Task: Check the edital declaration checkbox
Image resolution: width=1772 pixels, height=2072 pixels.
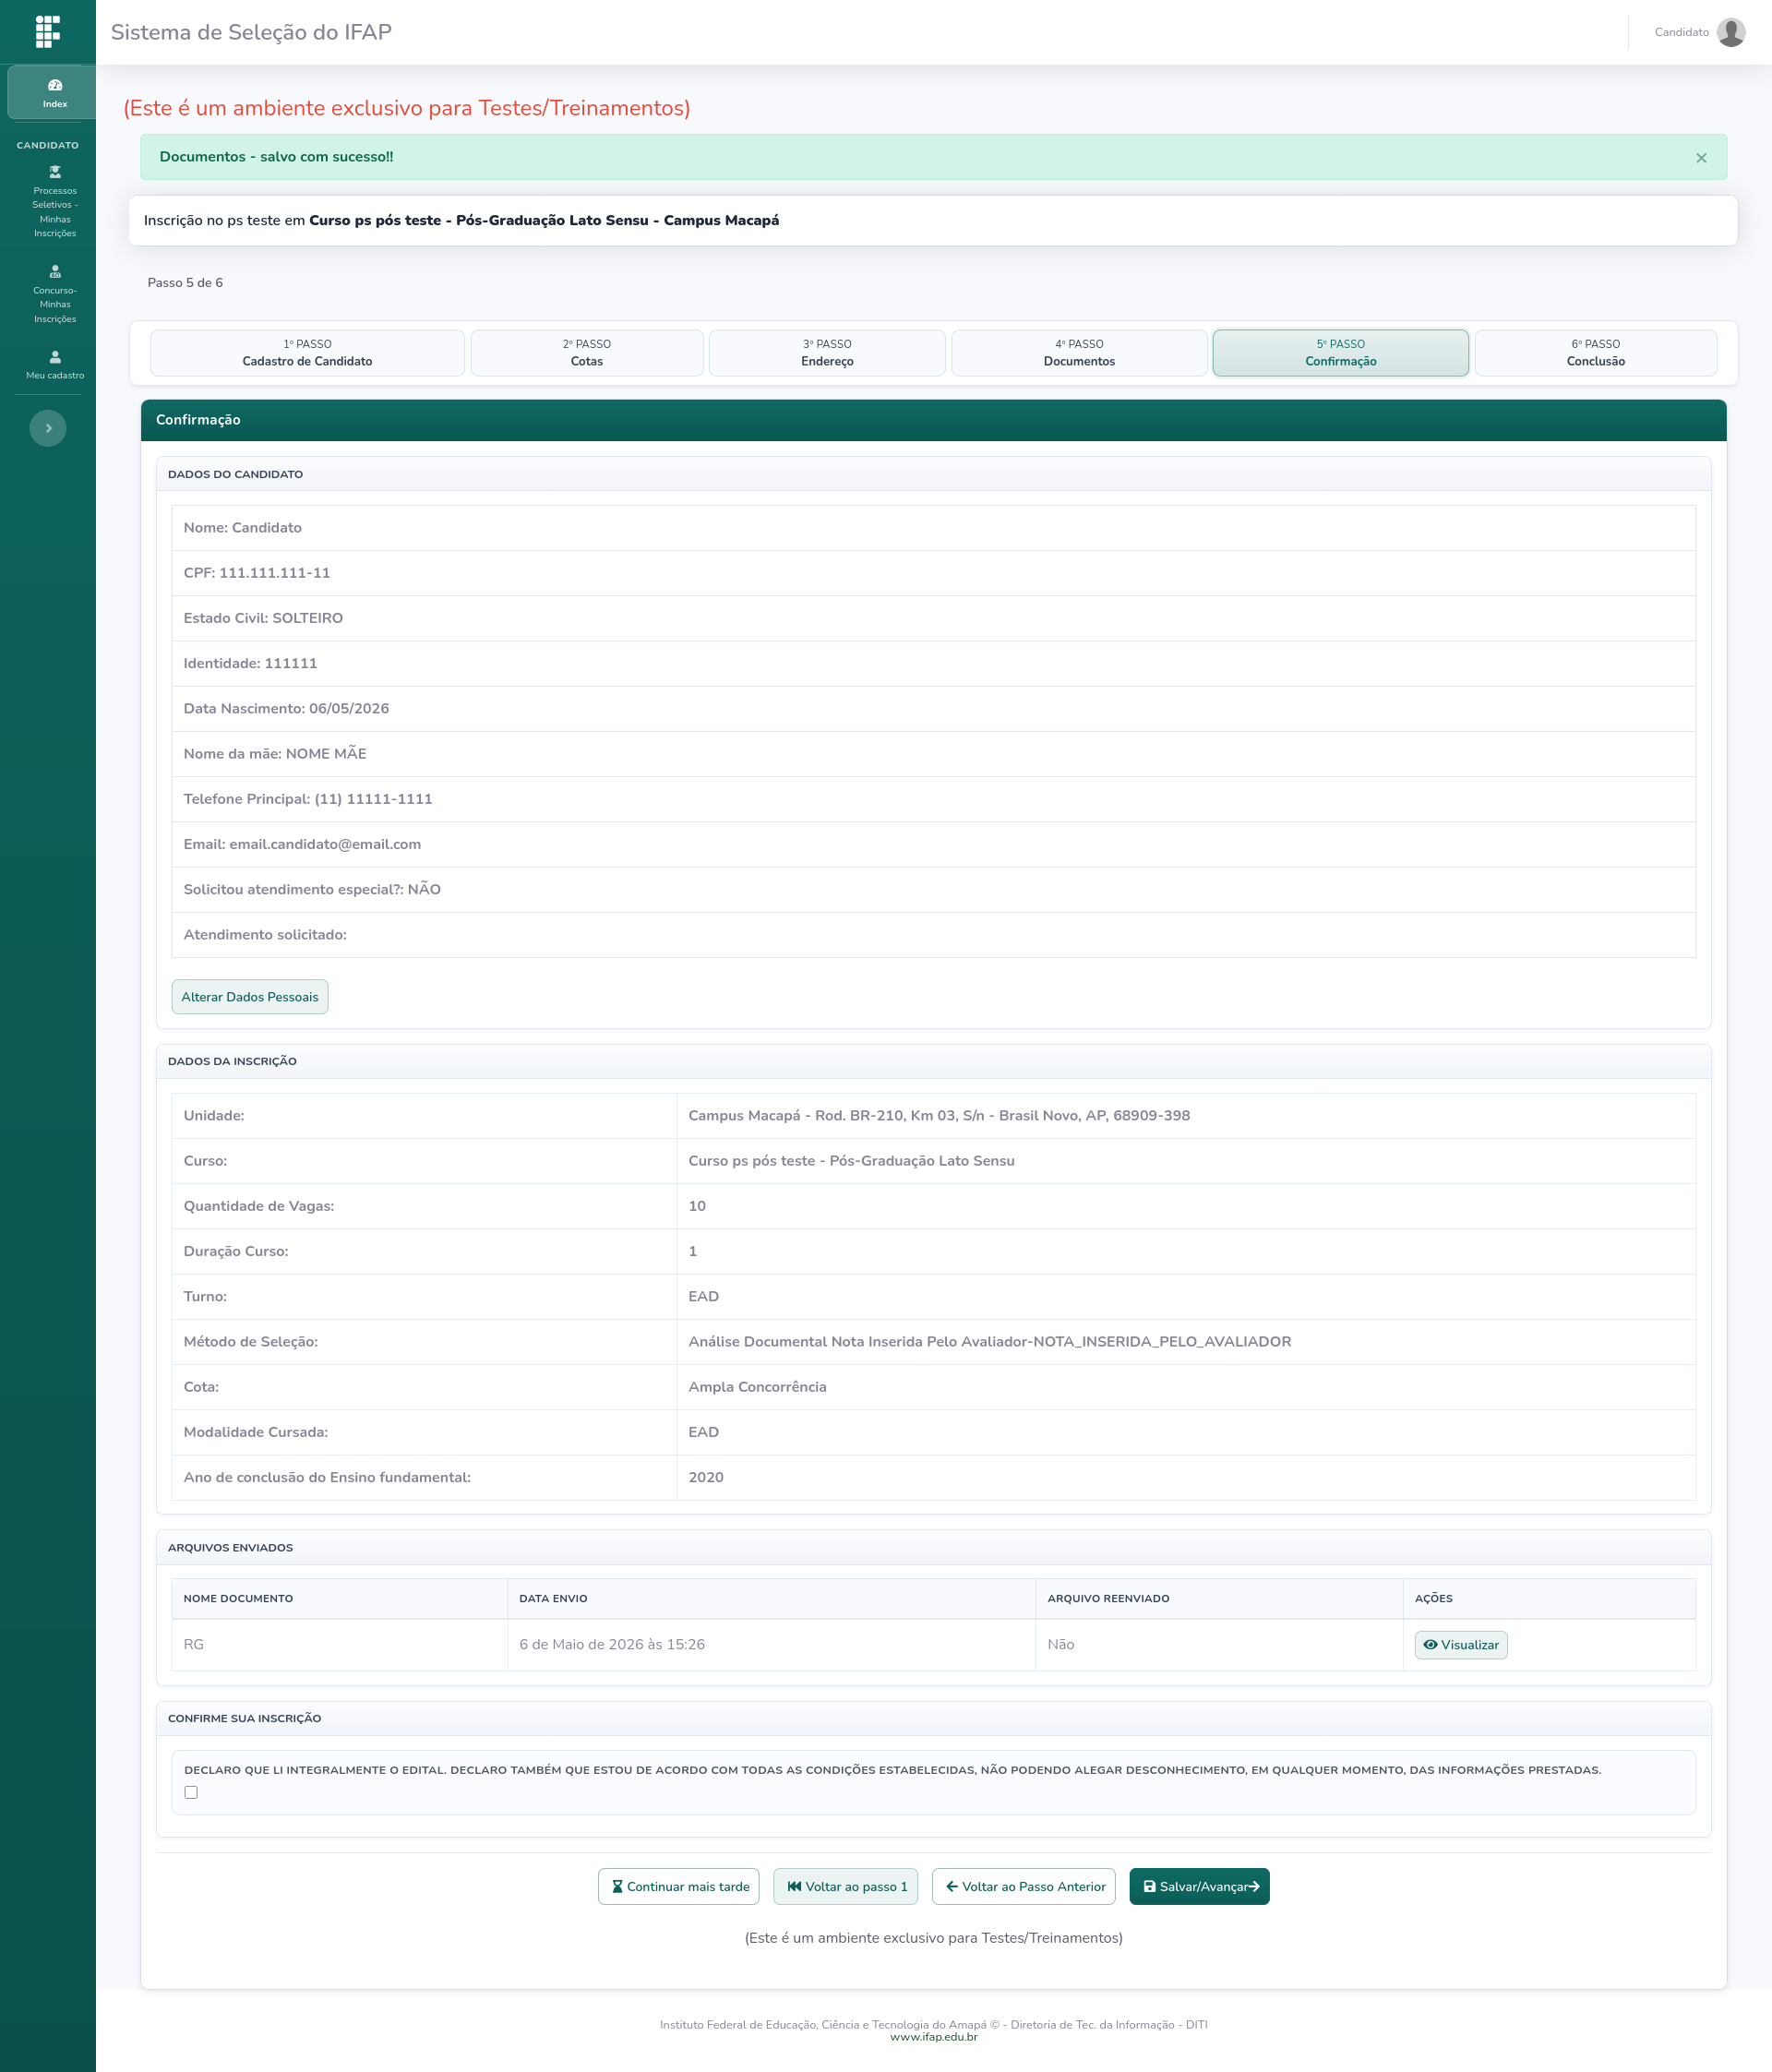Action: coord(191,1793)
